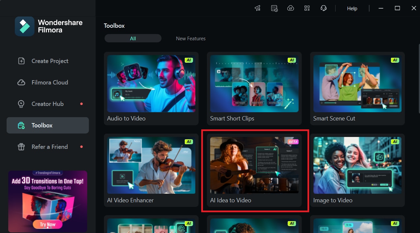Open the Image to Video thumbnail
The image size is (420, 233).
[357, 165]
